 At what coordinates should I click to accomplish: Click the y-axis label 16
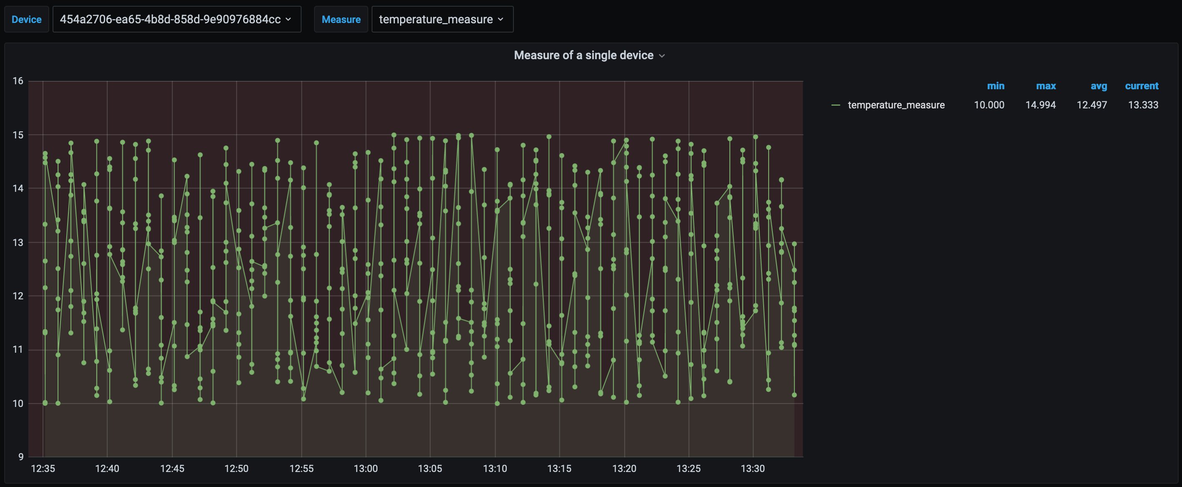(18, 81)
